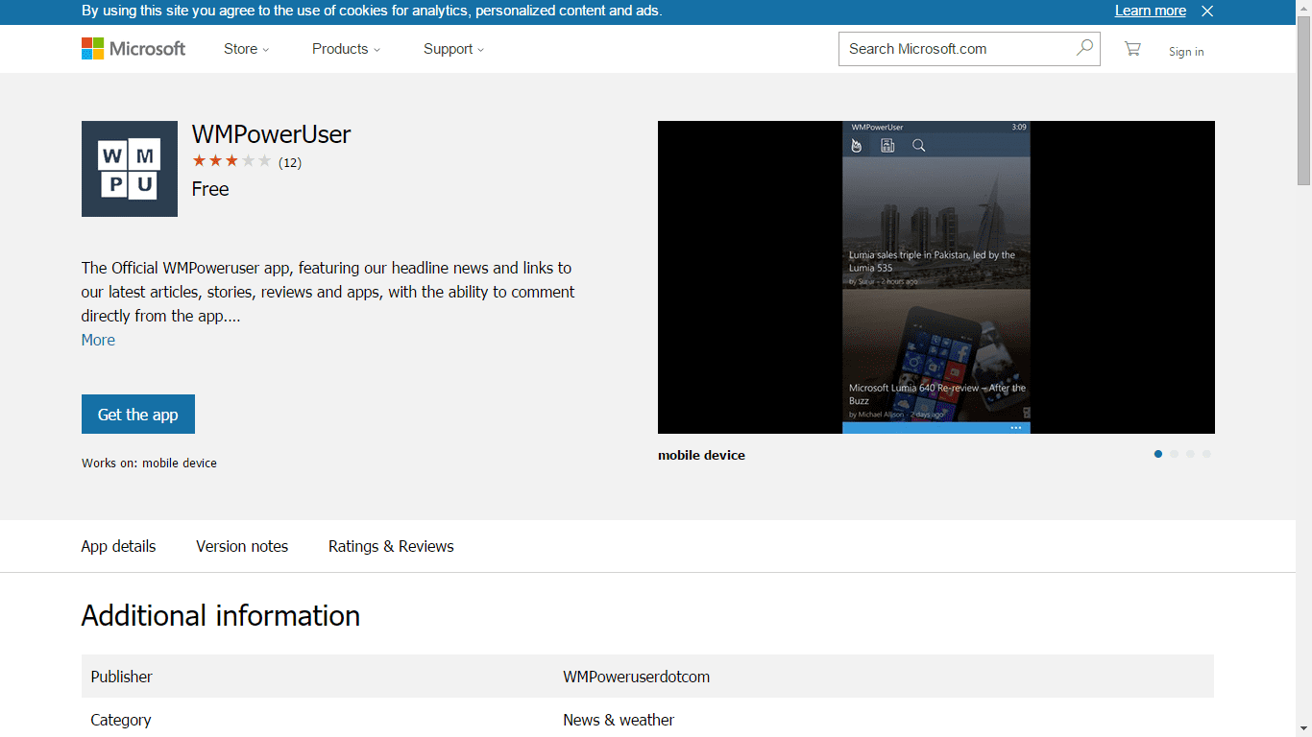This screenshot has width=1312, height=737.
Task: Click the Get the app button
Action: [x=138, y=415]
